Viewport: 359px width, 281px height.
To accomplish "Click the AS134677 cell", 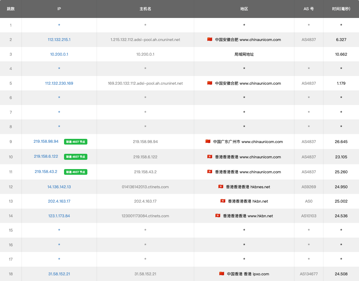I will (x=309, y=274).
